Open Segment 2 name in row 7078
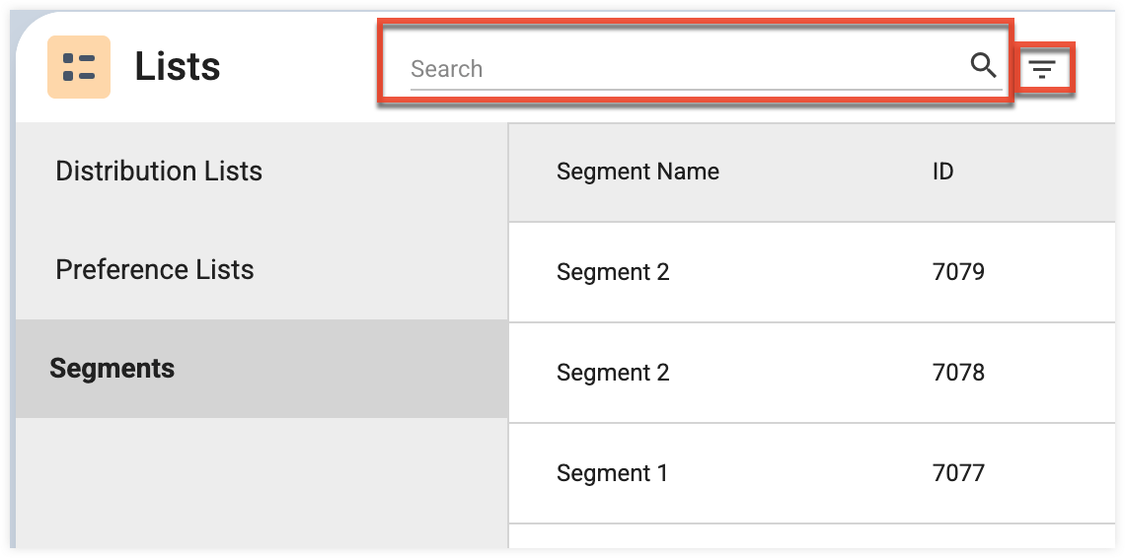Screen dimensions: 1125x558 click(x=613, y=373)
